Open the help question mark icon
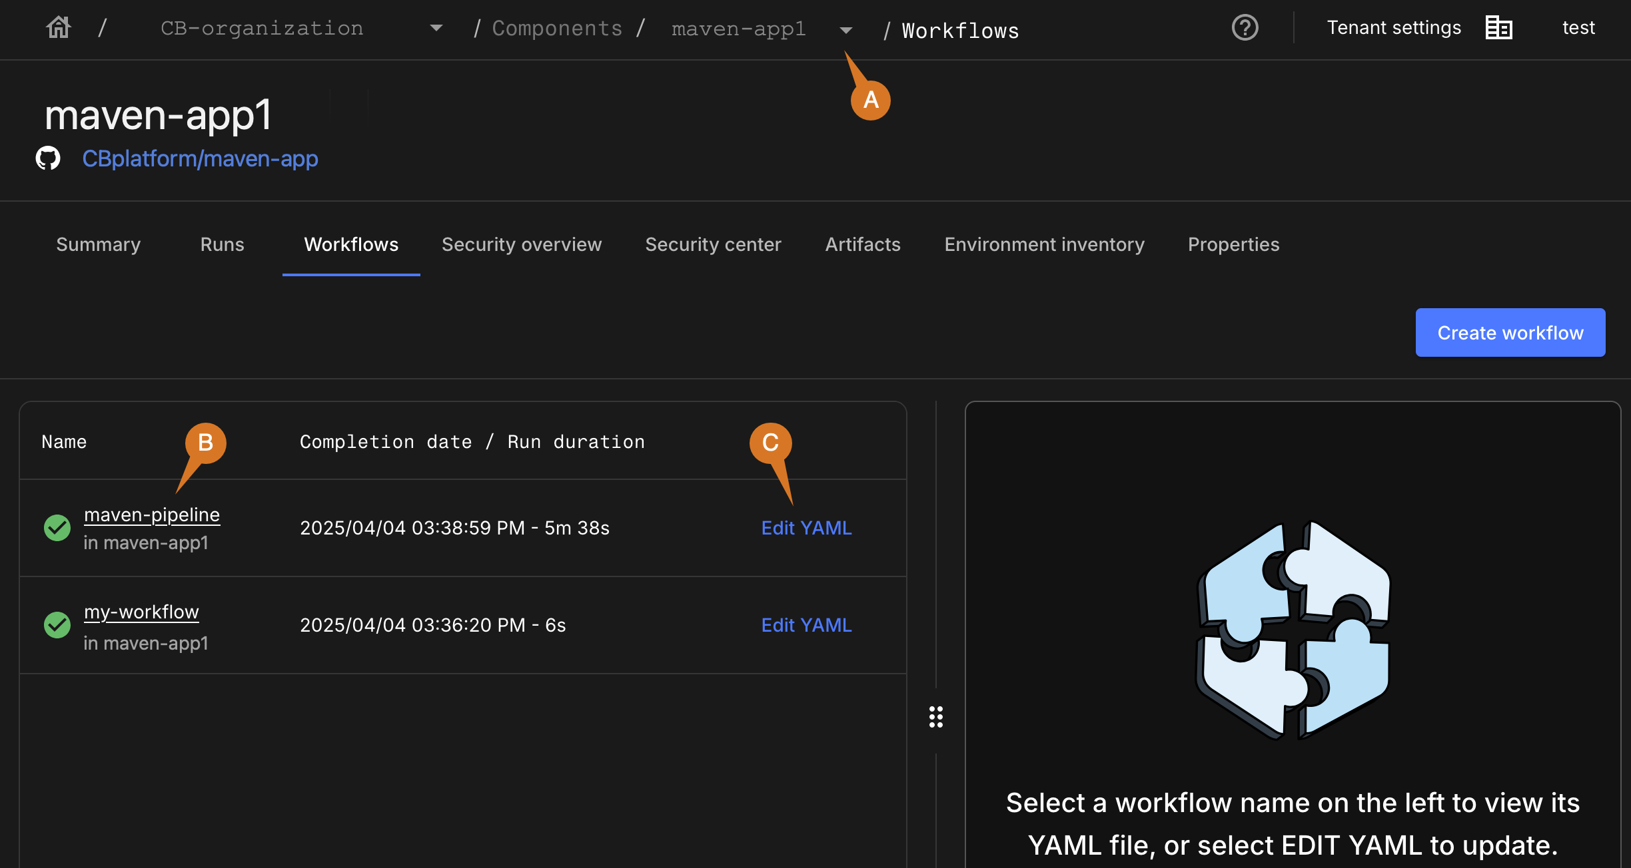 click(1245, 28)
